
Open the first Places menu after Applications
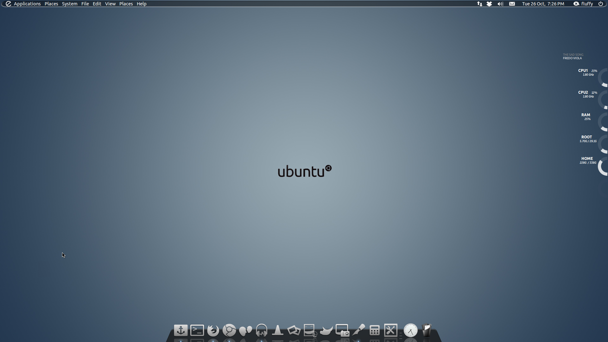point(51,4)
